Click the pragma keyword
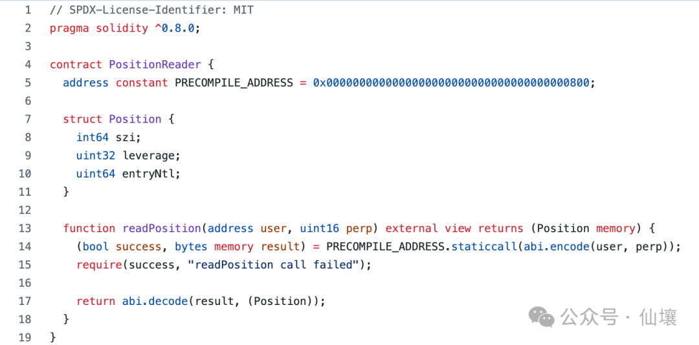This screenshot has height=345, width=699. [69, 28]
